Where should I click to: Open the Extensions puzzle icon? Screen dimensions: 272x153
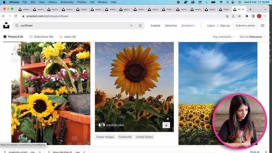(x=247, y=16)
